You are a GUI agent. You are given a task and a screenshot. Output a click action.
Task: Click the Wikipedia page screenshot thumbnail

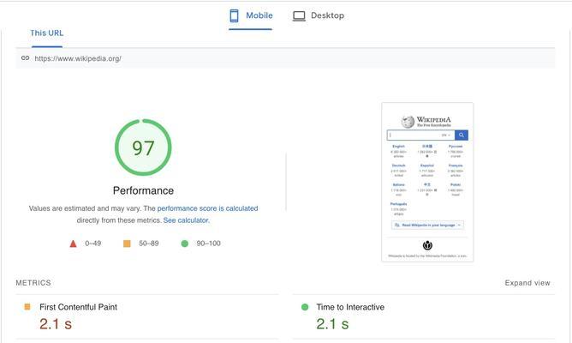pyautogui.click(x=427, y=183)
